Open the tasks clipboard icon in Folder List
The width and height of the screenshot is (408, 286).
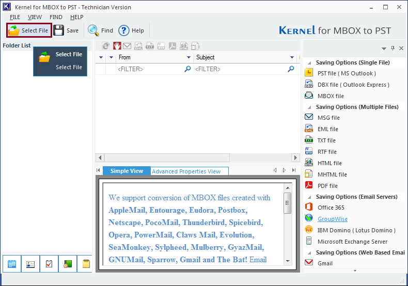[x=49, y=264]
